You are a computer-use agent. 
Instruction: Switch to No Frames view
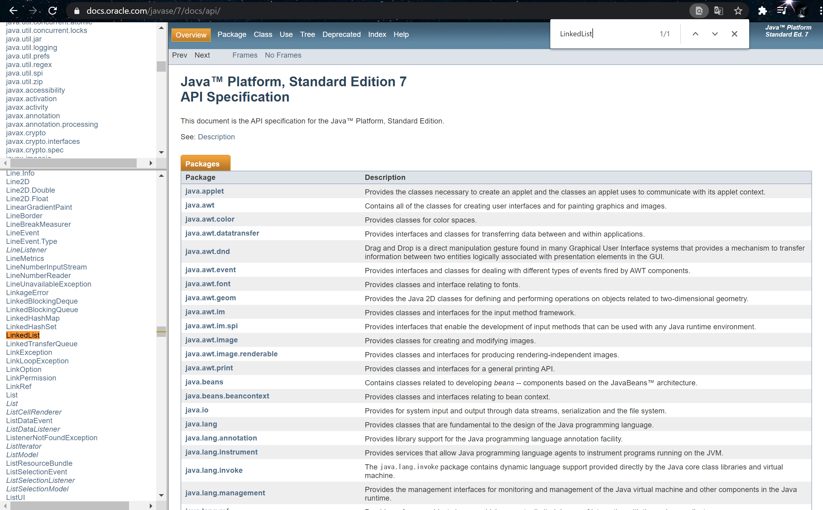point(283,55)
